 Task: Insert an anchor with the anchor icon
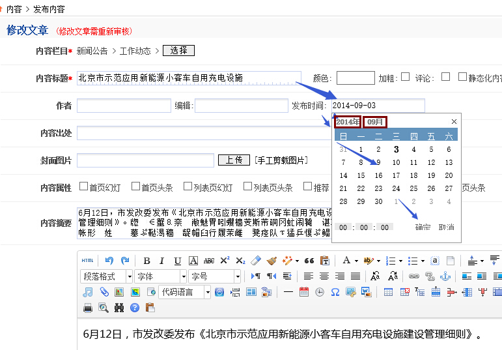pyautogui.click(x=445, y=276)
